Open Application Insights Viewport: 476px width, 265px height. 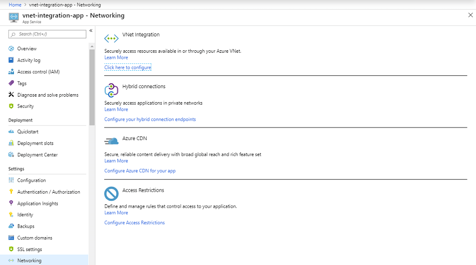pyautogui.click(x=37, y=203)
